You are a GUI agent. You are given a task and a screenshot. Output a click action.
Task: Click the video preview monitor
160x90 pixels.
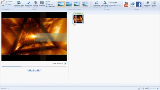[x=34, y=36]
